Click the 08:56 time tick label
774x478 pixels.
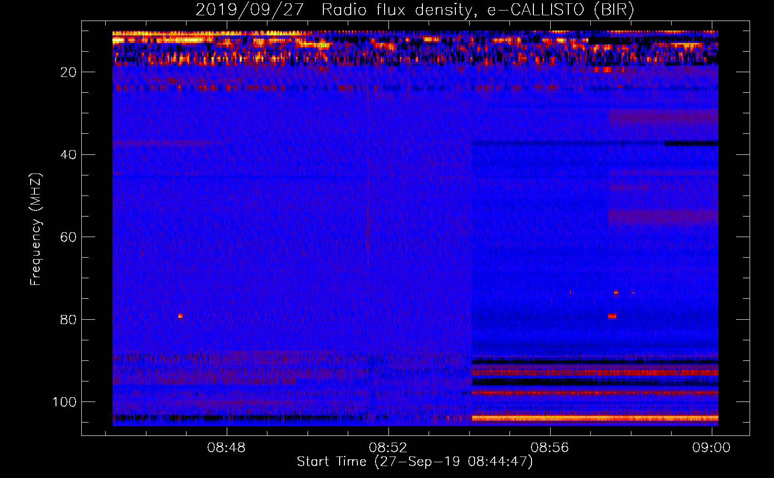point(550,447)
